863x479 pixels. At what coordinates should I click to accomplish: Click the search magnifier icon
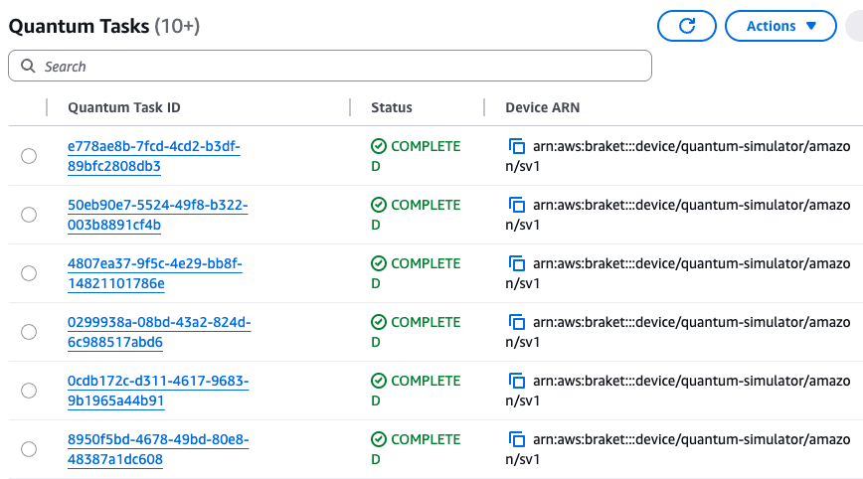[28, 66]
